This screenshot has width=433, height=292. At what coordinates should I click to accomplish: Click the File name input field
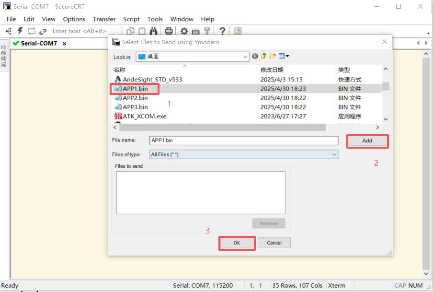[243, 140]
